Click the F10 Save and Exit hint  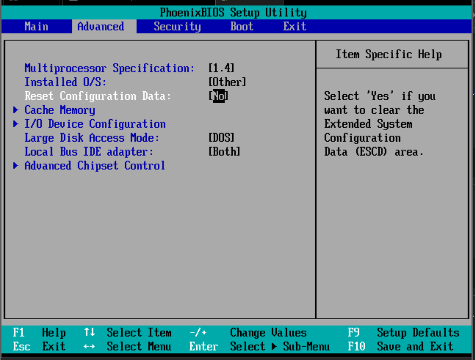(x=401, y=347)
